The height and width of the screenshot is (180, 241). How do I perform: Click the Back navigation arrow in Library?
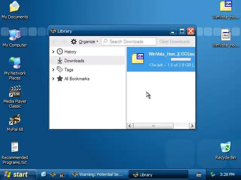click(55, 42)
